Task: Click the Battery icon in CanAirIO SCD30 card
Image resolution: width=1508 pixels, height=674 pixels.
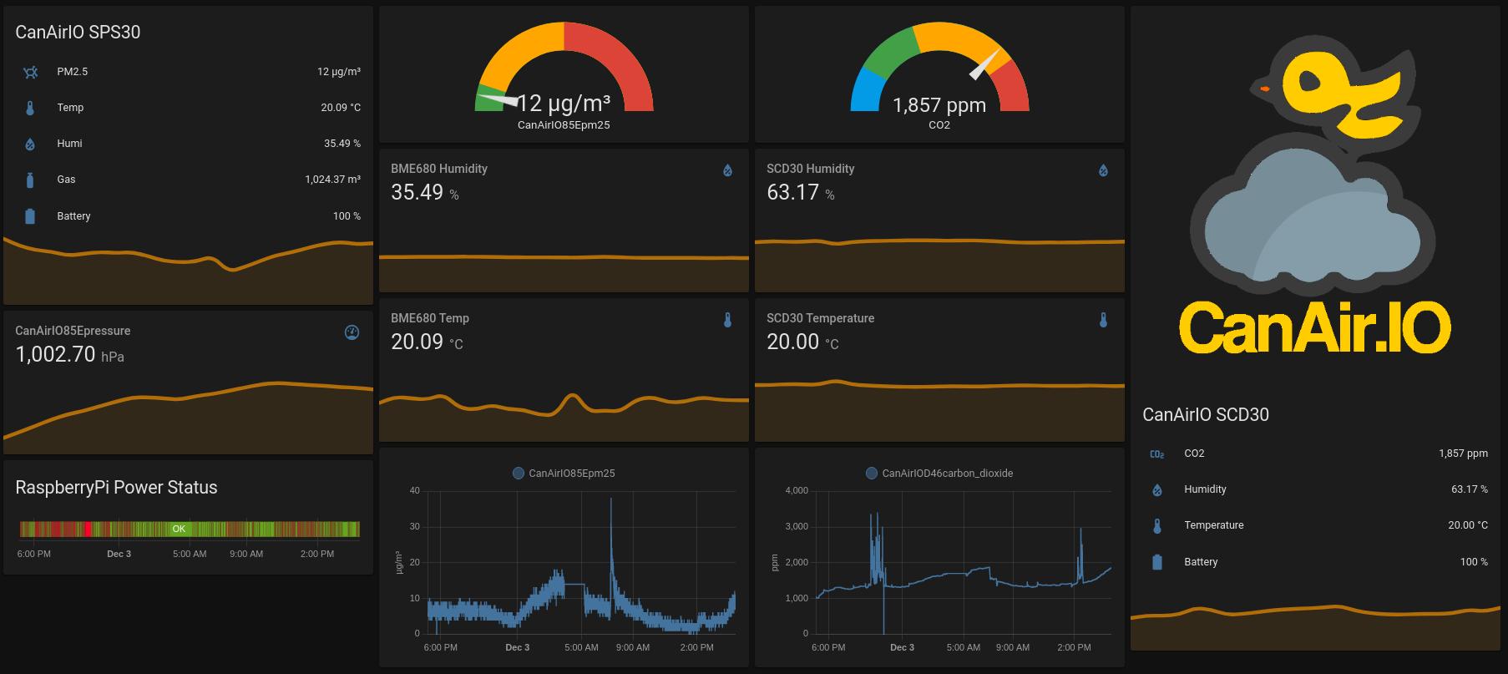Action: [1157, 562]
